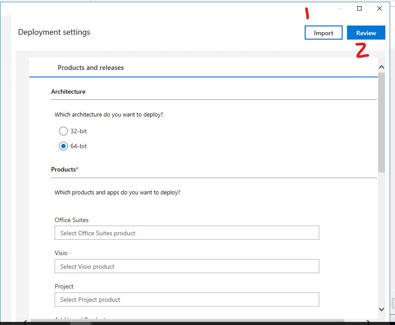Viewport: 395px width, 325px height.
Task: Click the horizontal scrollbar left arrow
Action: (x=25, y=322)
